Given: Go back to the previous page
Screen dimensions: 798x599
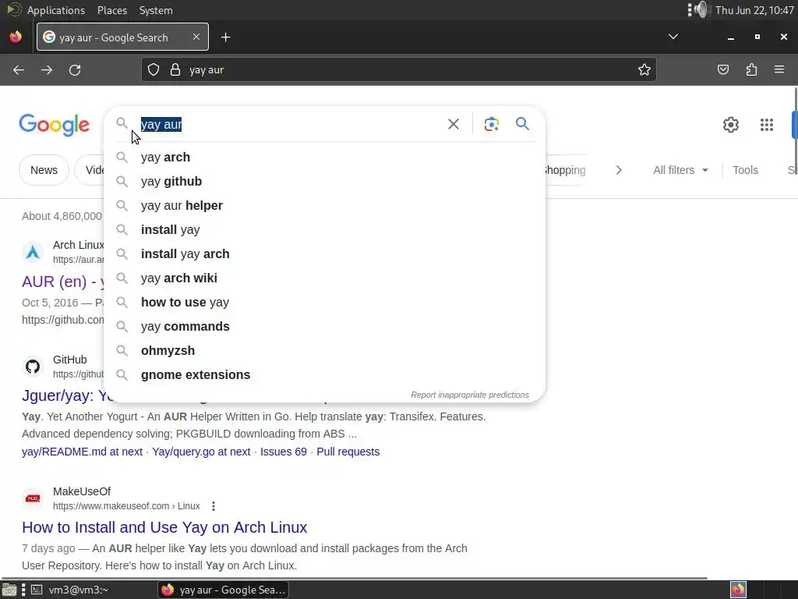Looking at the screenshot, I should point(19,69).
